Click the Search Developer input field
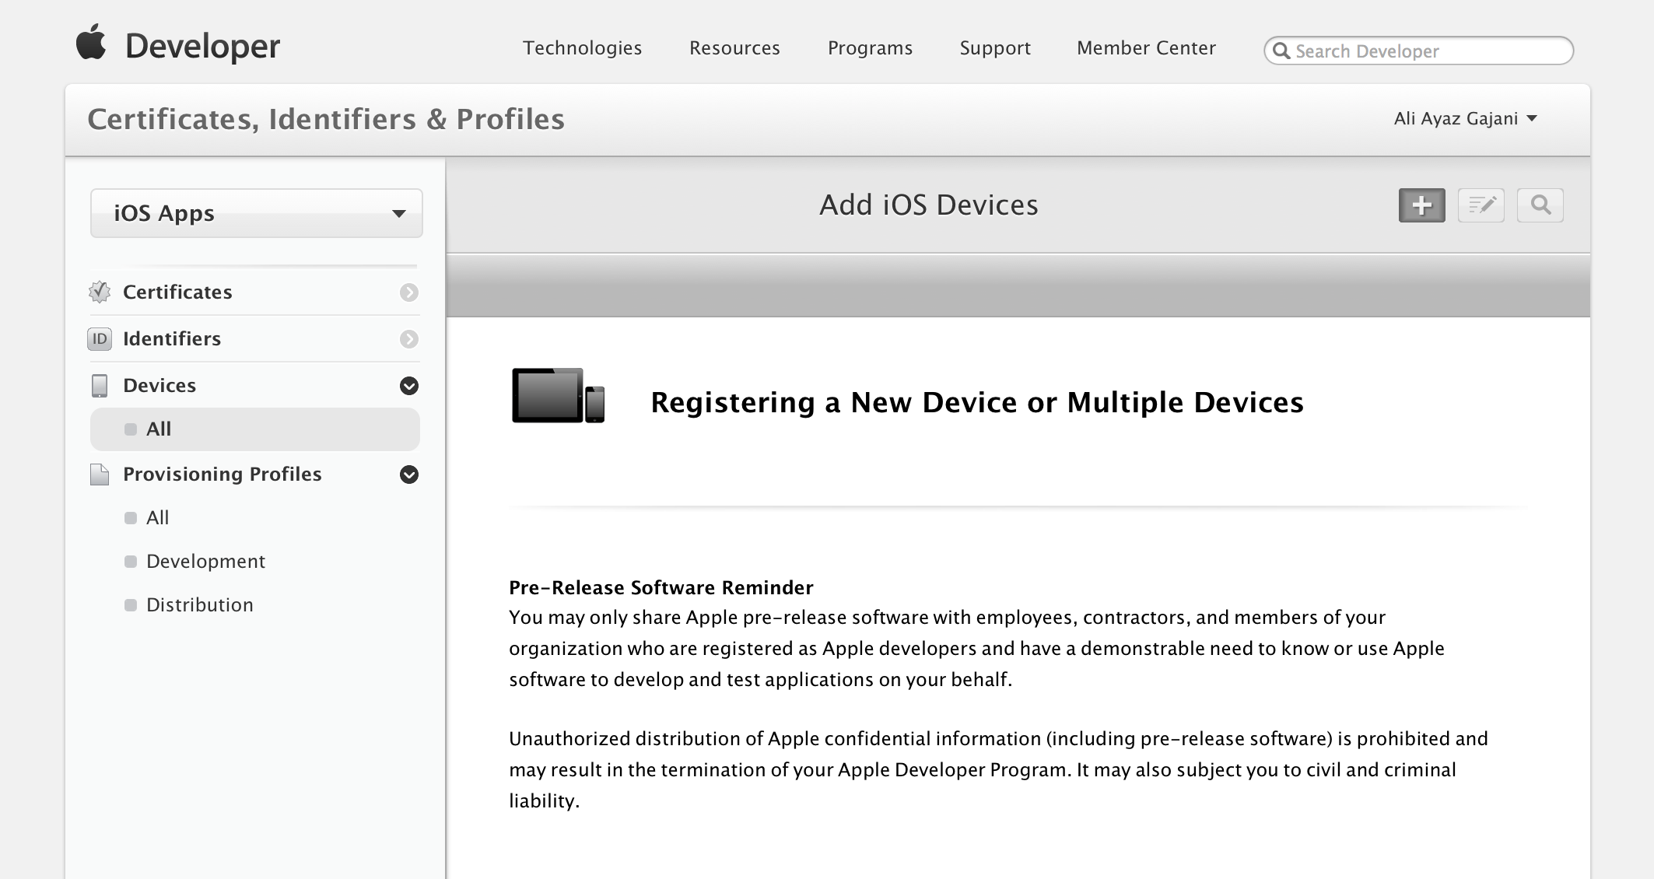 [1418, 51]
